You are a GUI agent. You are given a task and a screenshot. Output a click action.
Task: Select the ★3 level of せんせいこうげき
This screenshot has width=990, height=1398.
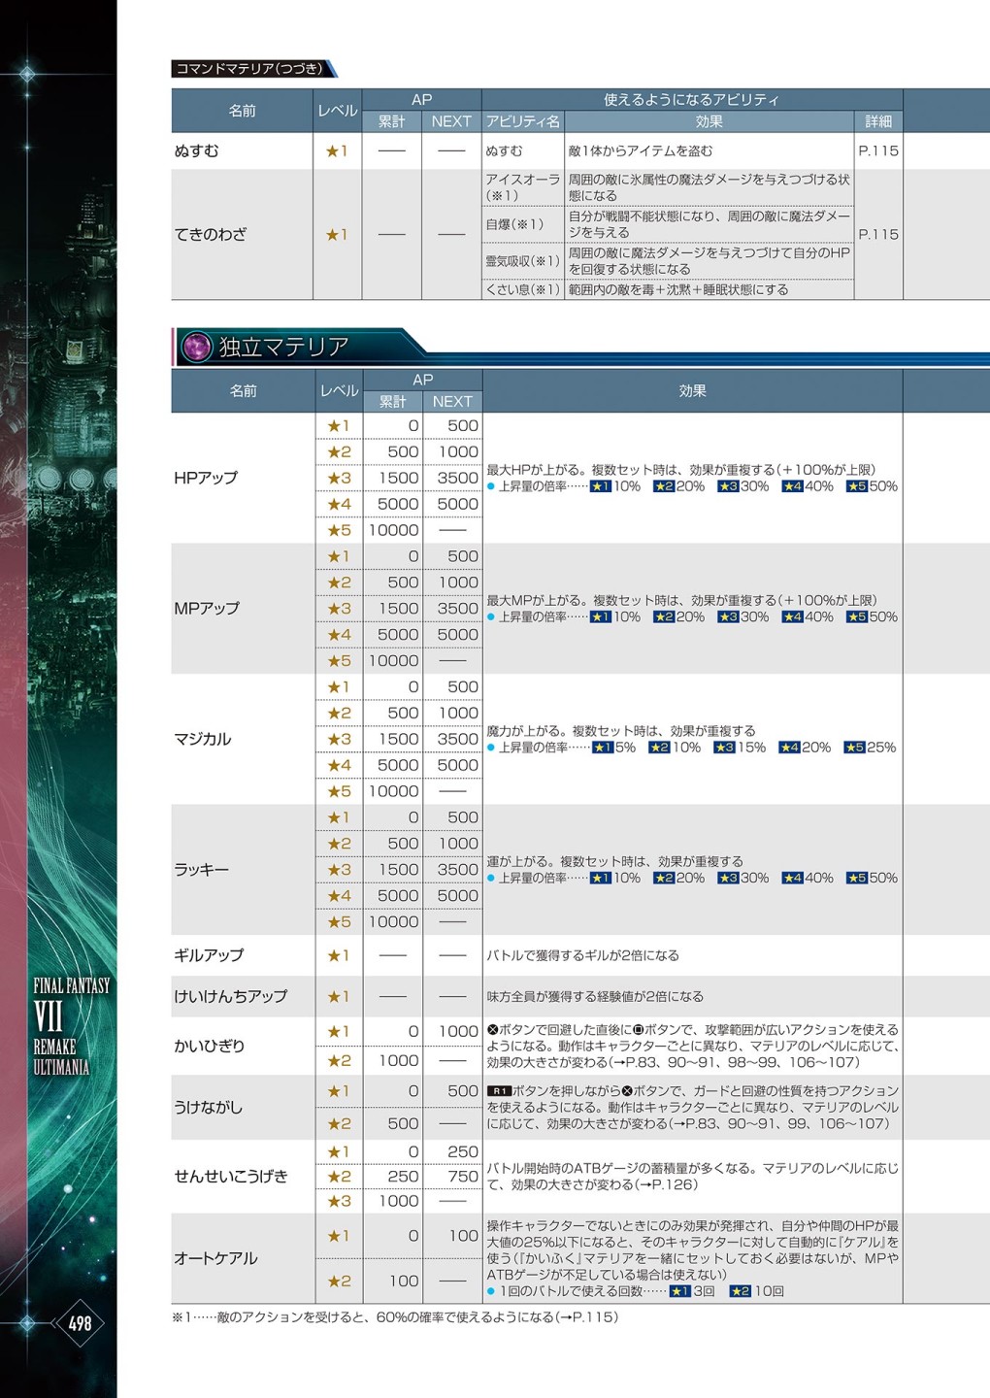339,1201
